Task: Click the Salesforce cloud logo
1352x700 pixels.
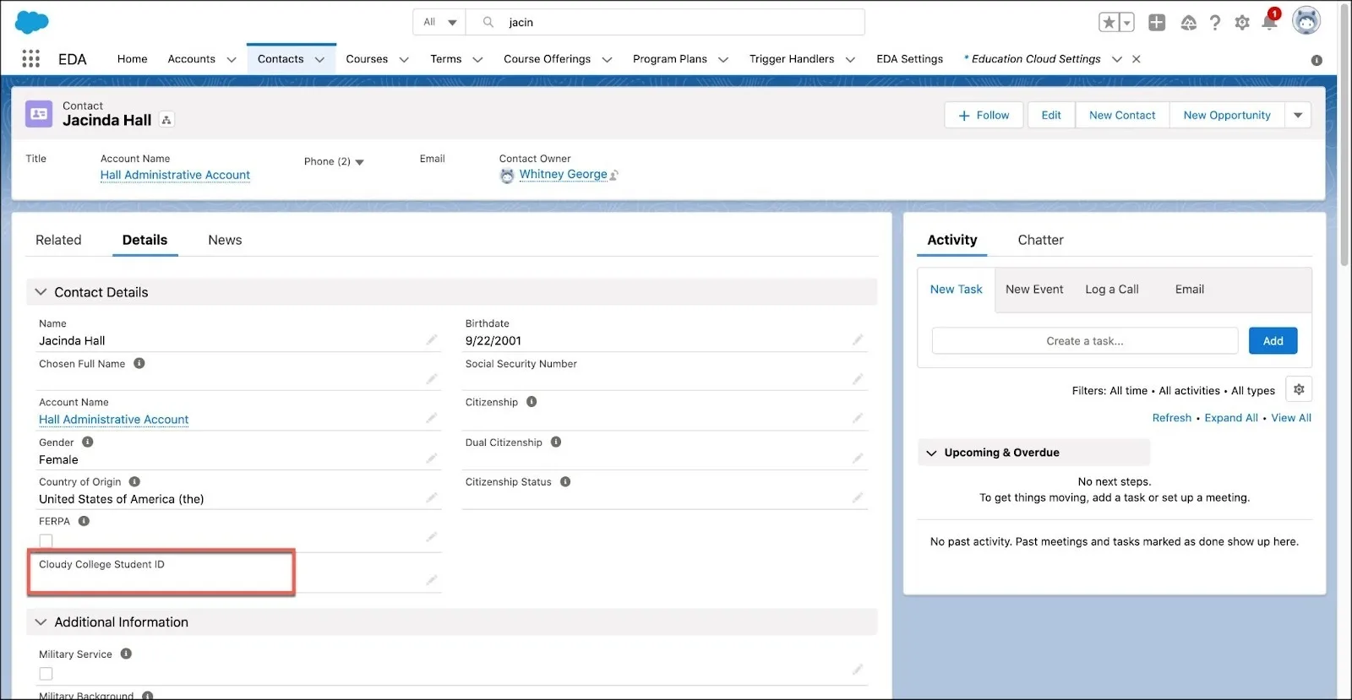Action: pyautogui.click(x=32, y=22)
